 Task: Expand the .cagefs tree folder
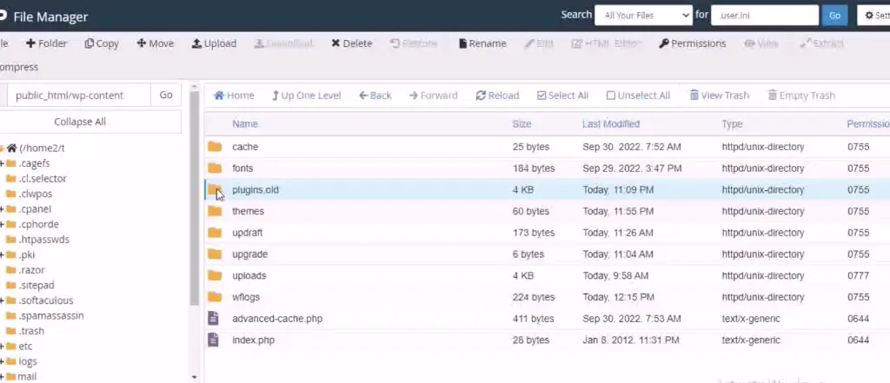pyautogui.click(x=3, y=163)
